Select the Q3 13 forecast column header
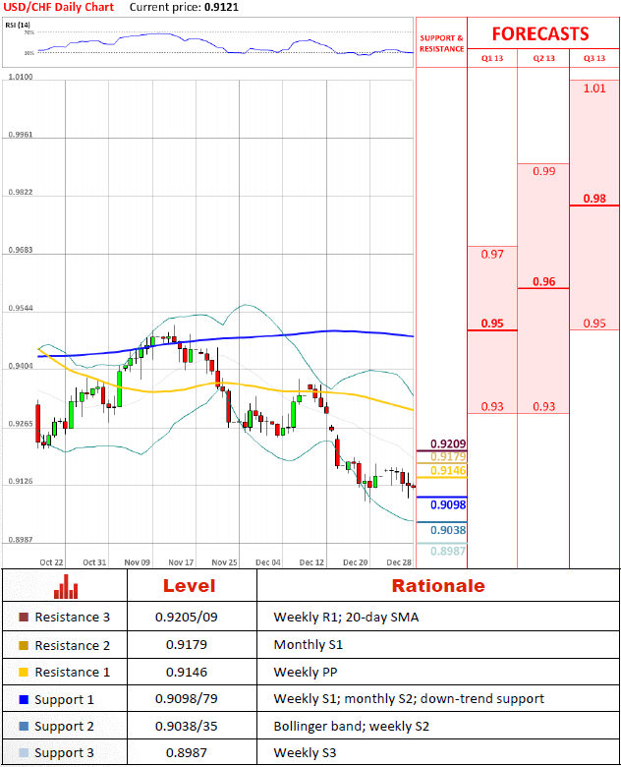This screenshot has width=621, height=767. (594, 58)
